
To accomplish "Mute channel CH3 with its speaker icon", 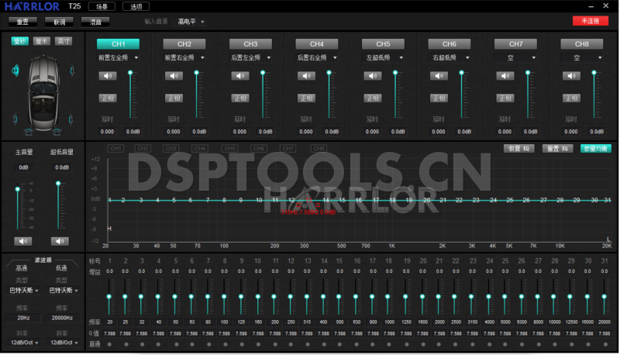I will click(x=239, y=75).
